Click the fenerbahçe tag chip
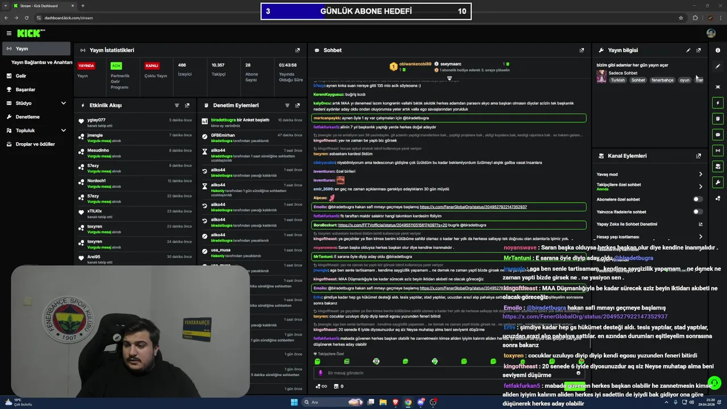Image resolution: width=727 pixels, height=409 pixels. point(662,80)
